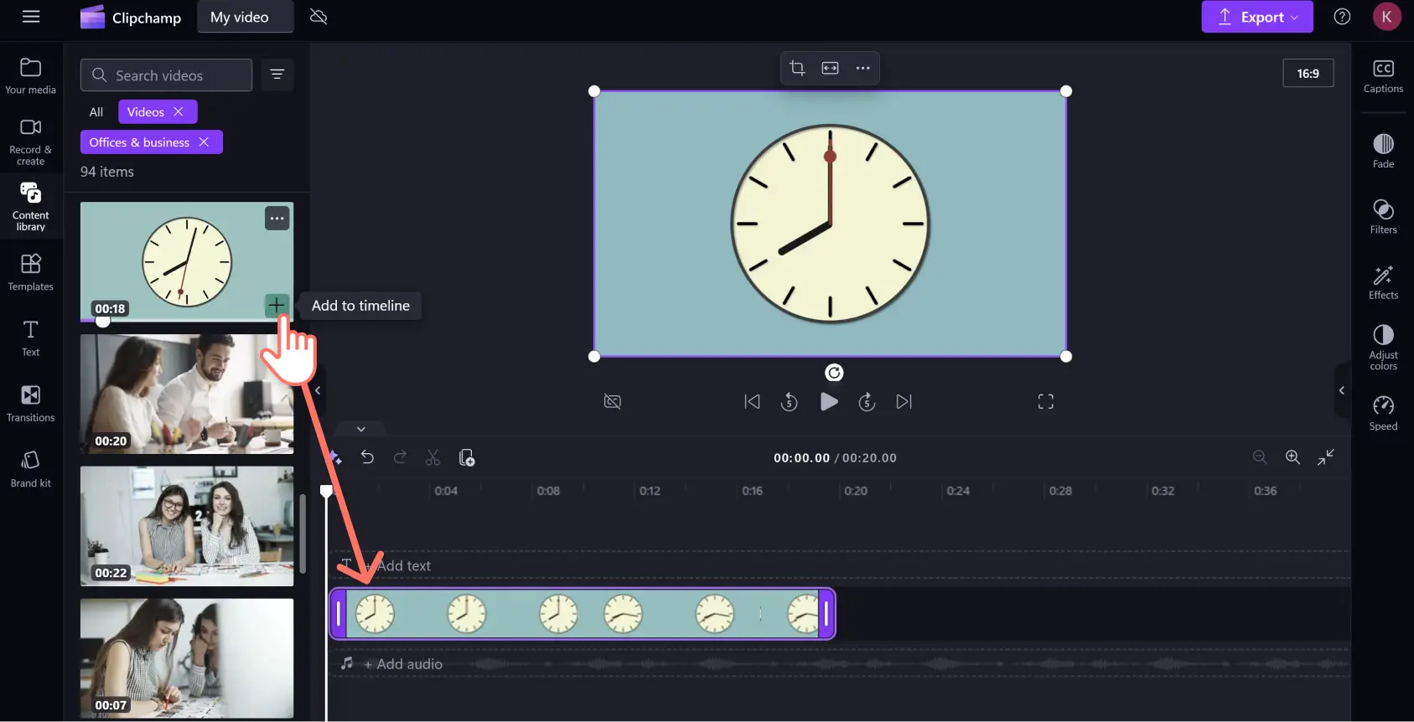
Task: Open the Transitions panel
Action: click(x=31, y=404)
